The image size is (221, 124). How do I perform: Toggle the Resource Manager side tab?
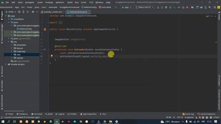[2, 33]
